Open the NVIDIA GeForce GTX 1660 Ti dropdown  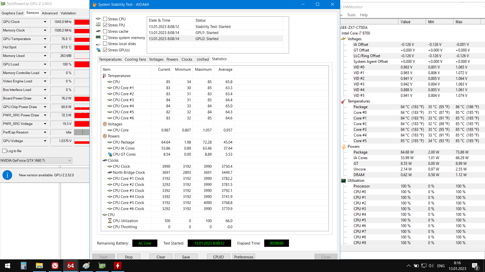coord(69,160)
